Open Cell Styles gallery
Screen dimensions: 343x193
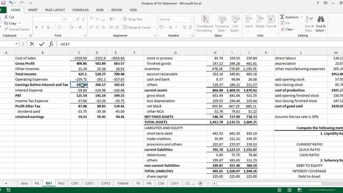pyautogui.click(x=235, y=24)
